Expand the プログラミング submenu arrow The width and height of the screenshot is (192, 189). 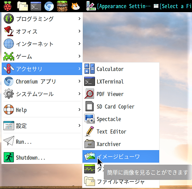(79, 19)
